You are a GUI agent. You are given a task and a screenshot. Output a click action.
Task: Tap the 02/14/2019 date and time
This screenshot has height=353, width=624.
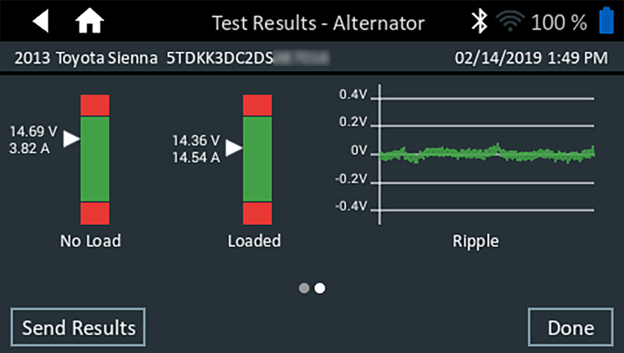point(531,58)
